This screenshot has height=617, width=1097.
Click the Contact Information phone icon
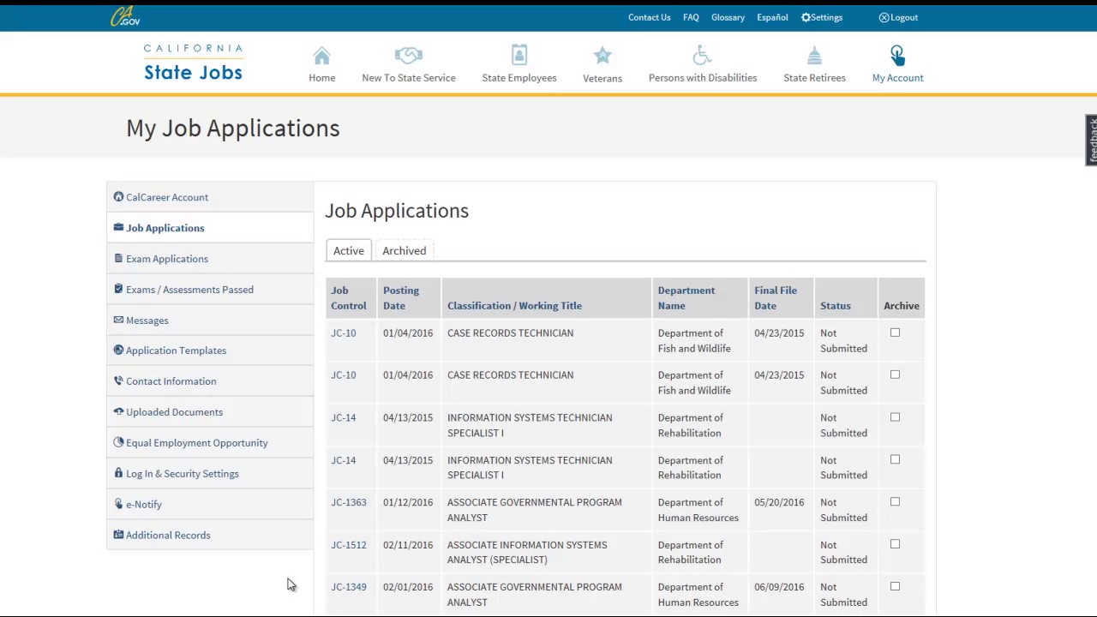(118, 380)
